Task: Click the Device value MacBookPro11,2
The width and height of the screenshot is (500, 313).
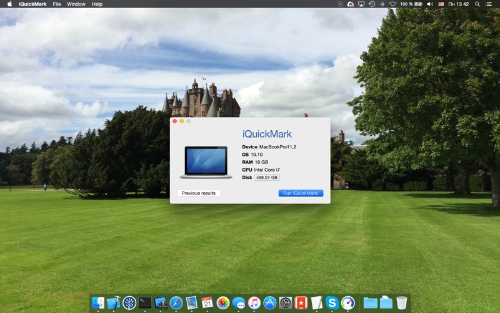Action: tap(277, 147)
